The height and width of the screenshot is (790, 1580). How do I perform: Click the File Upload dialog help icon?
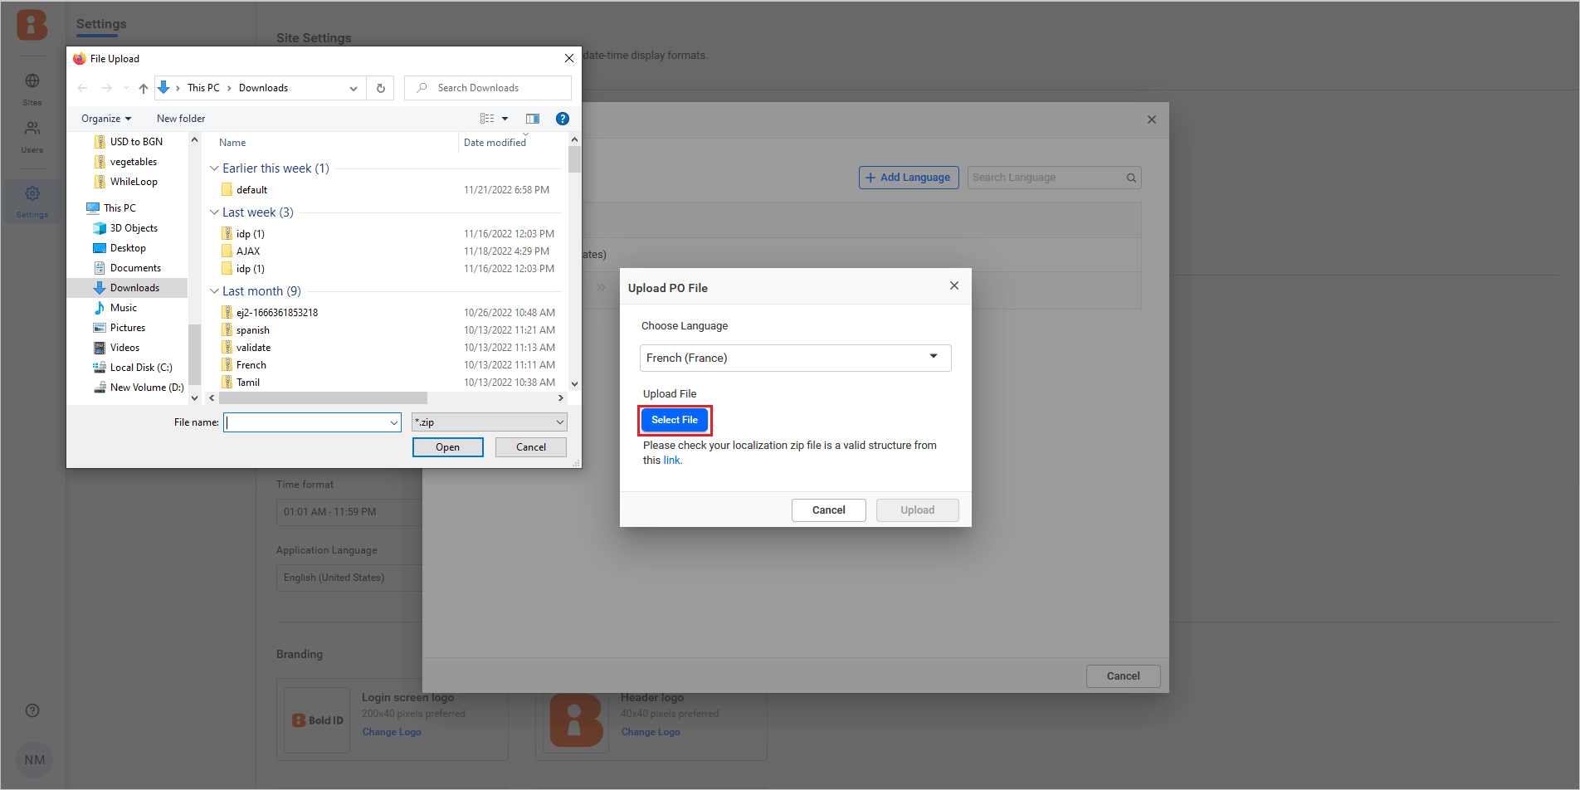tap(563, 118)
